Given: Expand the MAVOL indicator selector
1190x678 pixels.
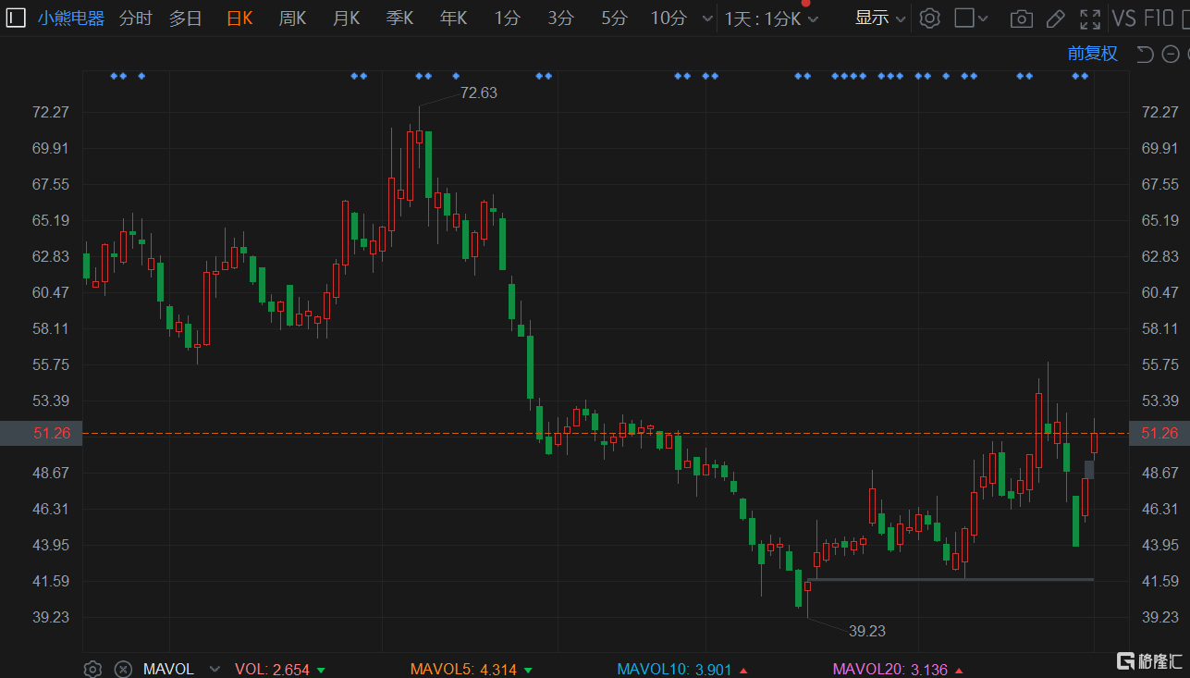Looking at the screenshot, I should 215,669.
